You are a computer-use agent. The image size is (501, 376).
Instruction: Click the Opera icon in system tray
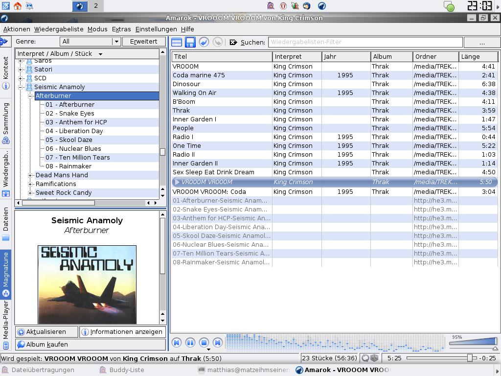click(x=283, y=6)
